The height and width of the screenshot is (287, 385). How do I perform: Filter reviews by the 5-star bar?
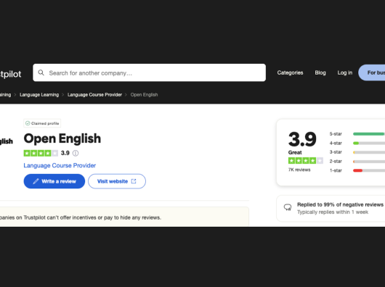pos(357,134)
